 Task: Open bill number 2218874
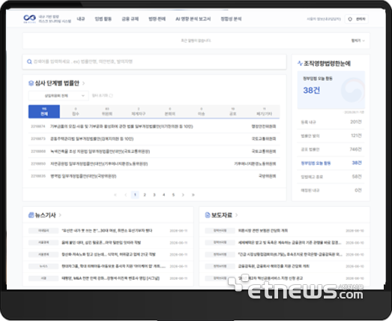pyautogui.click(x=154, y=126)
